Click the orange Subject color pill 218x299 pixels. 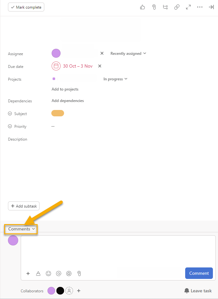coord(58,113)
